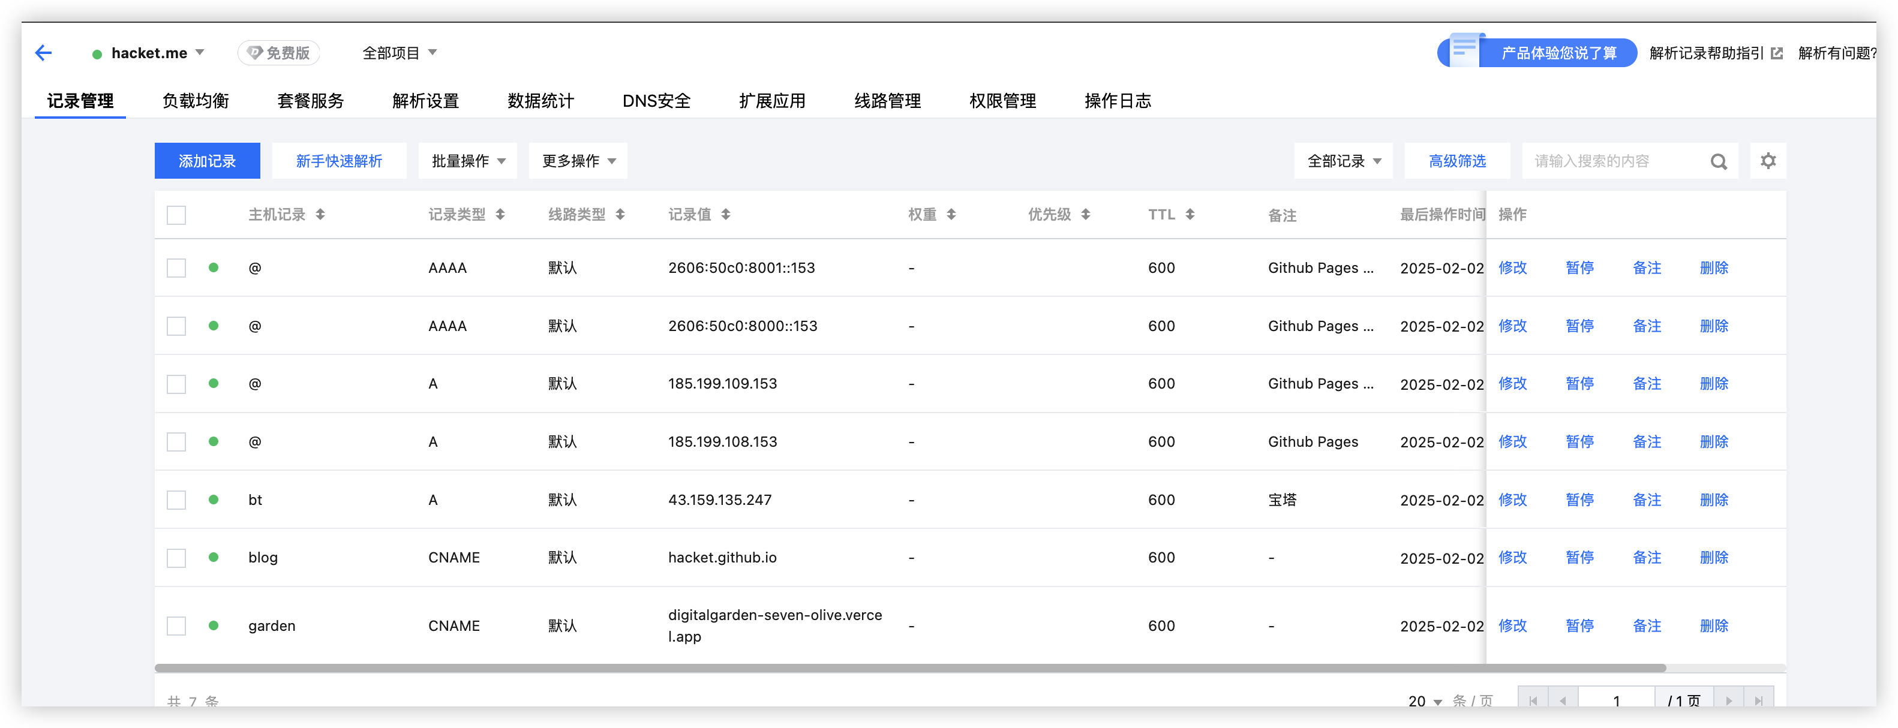Image resolution: width=1898 pixels, height=728 pixels.
Task: Click the horizontal table scrollbar
Action: point(909,668)
